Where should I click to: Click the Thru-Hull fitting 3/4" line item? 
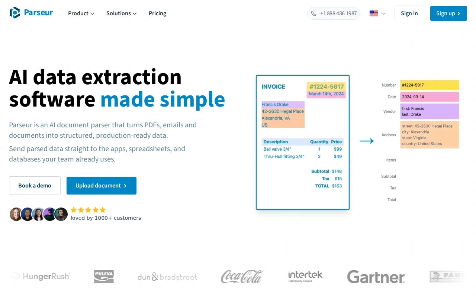[x=284, y=157]
